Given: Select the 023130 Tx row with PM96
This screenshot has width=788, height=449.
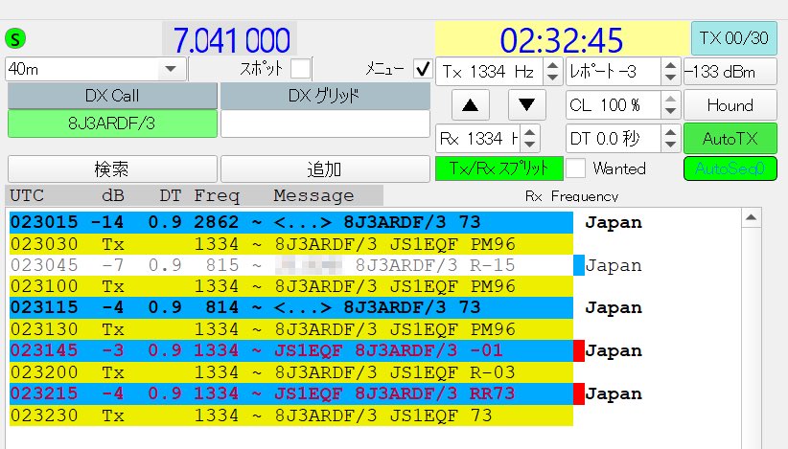Looking at the screenshot, I should coord(291,329).
